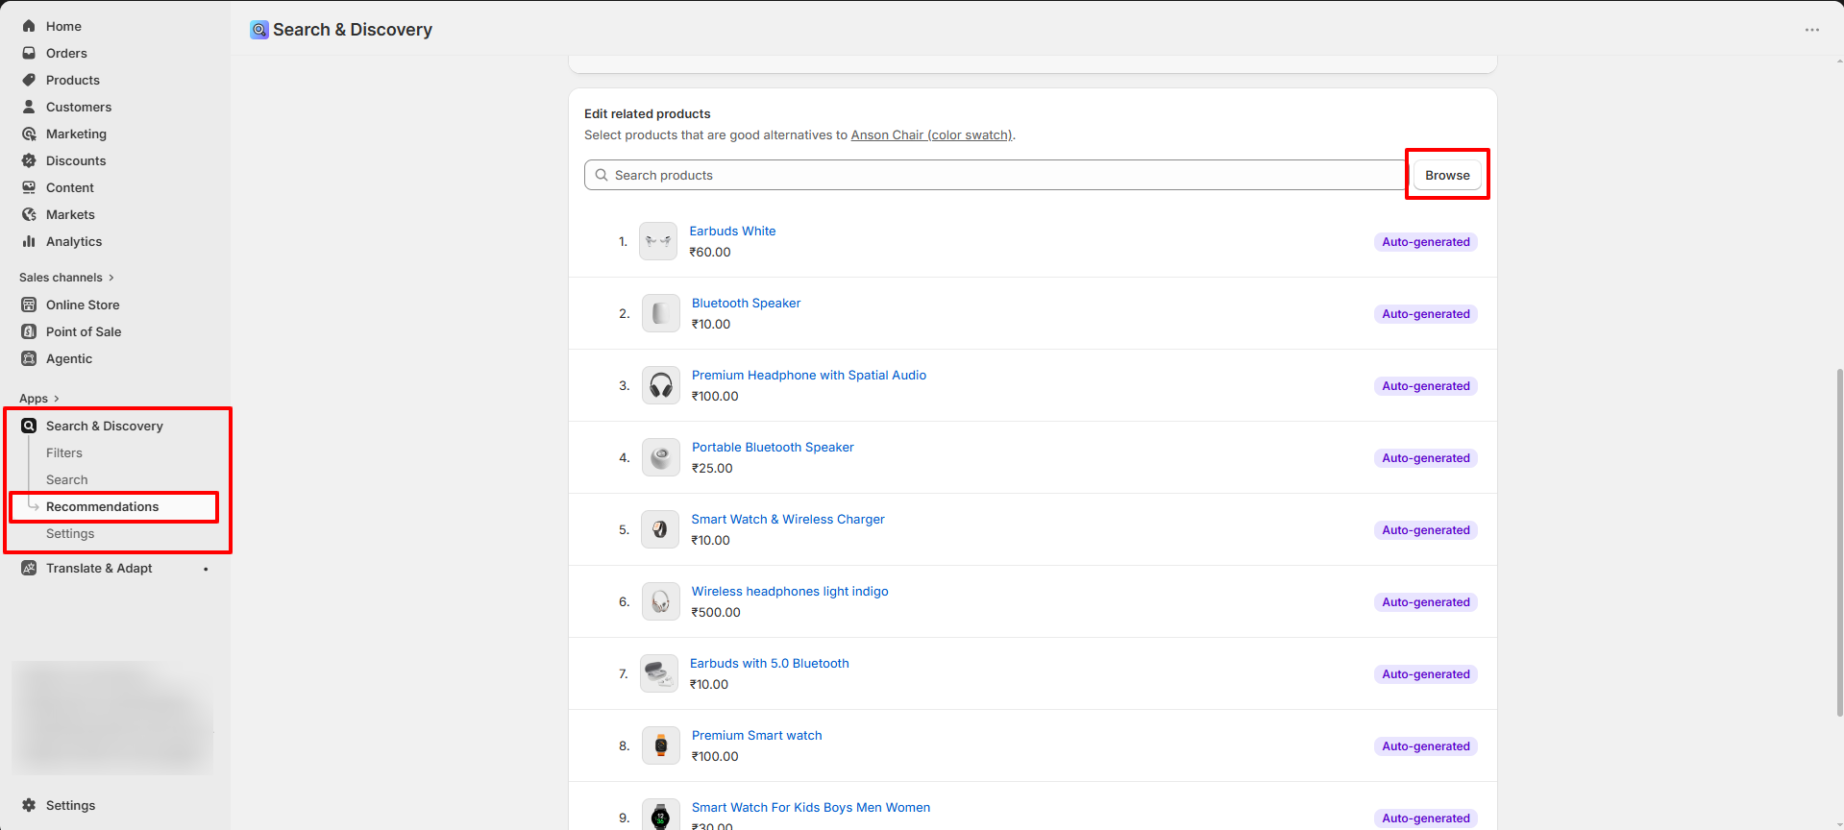The image size is (1844, 830).
Task: Open Premium Headphone with Spatial Audio link
Action: tap(809, 375)
